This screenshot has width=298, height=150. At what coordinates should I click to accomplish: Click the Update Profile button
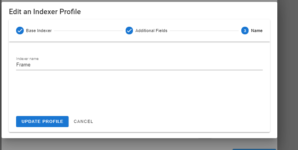pyautogui.click(x=42, y=122)
